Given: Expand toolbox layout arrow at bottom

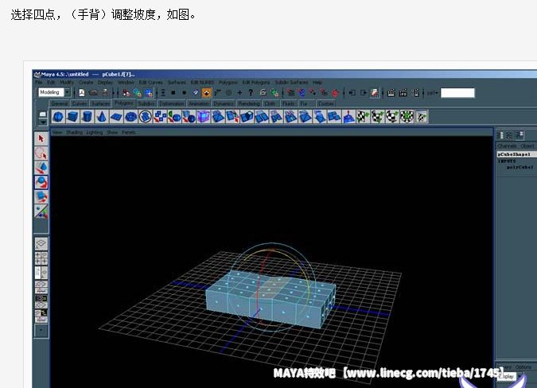Looking at the screenshot, I should [41, 331].
